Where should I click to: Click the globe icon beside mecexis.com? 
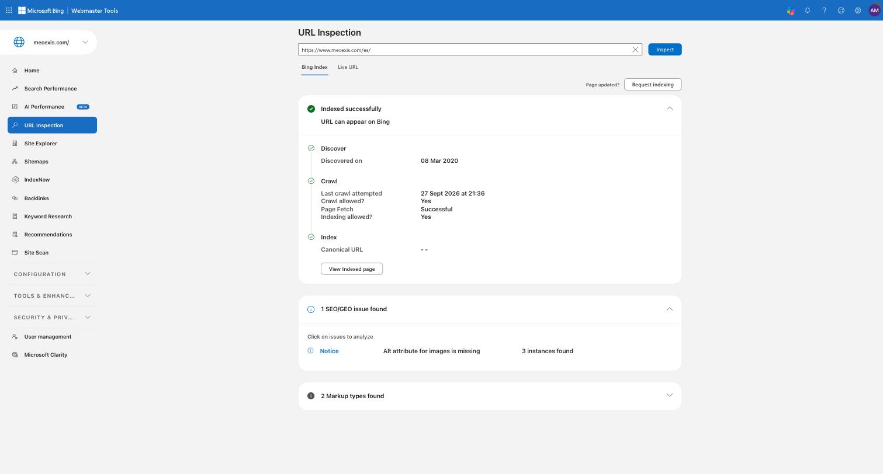(x=19, y=42)
